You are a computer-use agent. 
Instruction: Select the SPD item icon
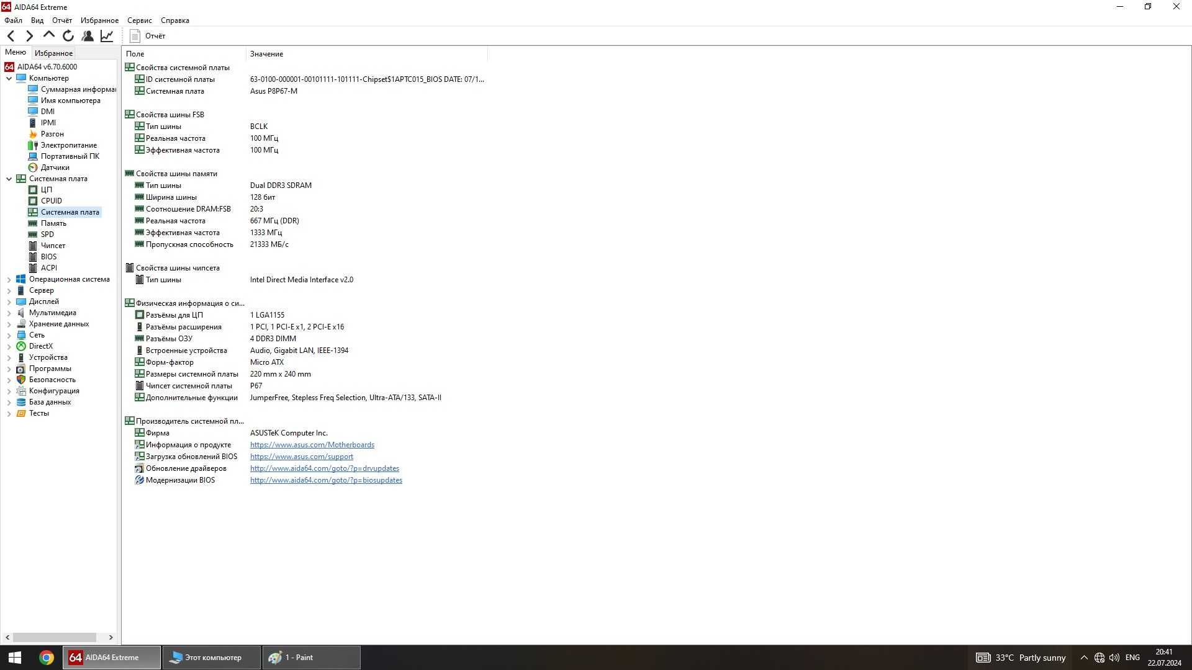pos(33,234)
